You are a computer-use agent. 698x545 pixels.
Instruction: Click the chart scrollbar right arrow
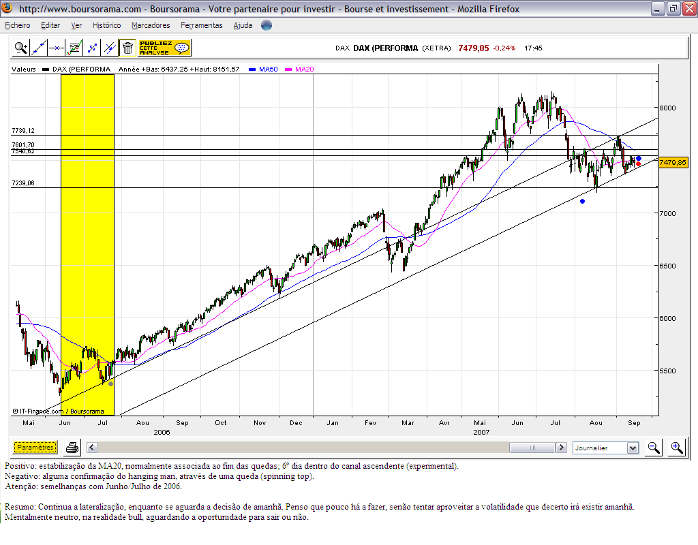tap(562, 447)
